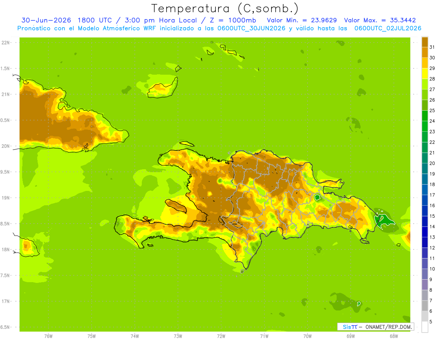The height and width of the screenshot is (341, 442).
Task: Click the valid-until time '0600UTC_02JUL2026'
Action: (388, 28)
